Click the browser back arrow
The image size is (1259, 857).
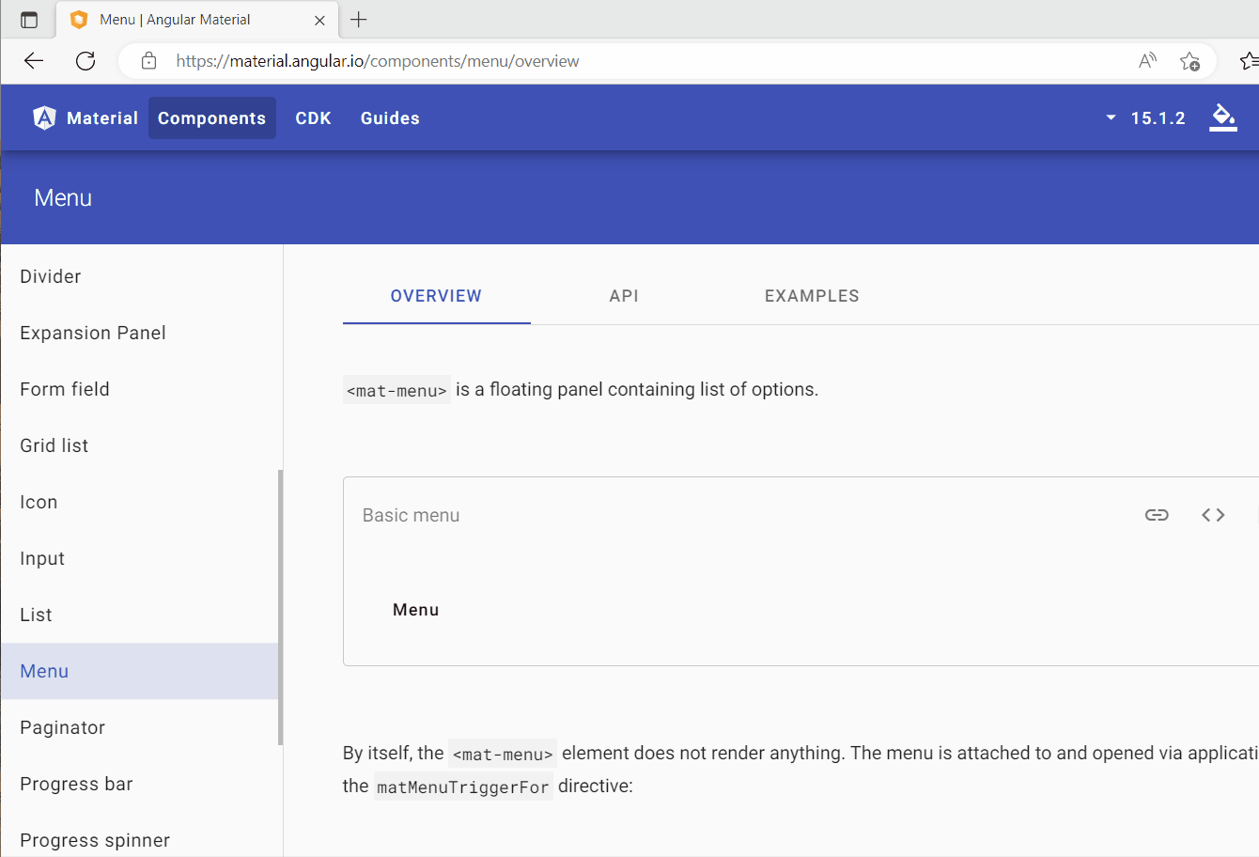(x=34, y=61)
